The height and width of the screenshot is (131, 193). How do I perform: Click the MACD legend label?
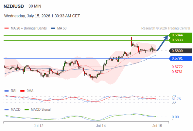point(15,110)
